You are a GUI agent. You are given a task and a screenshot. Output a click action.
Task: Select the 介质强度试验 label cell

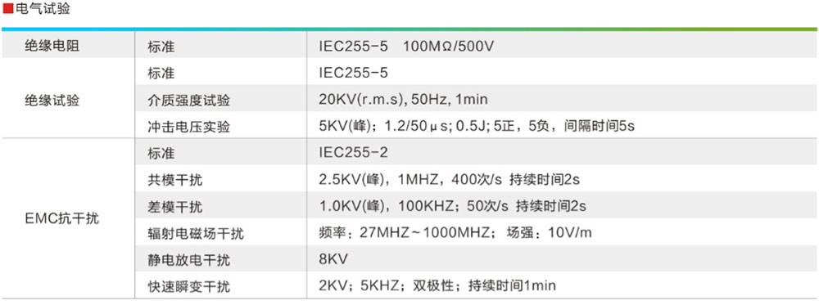click(221, 101)
